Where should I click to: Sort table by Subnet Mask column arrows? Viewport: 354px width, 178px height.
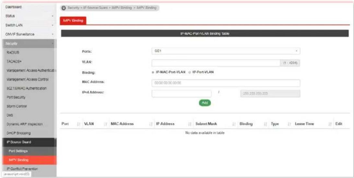pos(234,124)
